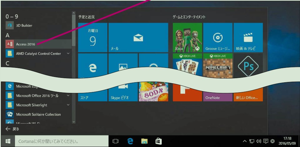
Task: Open Store from the taskbar
Action: (159, 141)
